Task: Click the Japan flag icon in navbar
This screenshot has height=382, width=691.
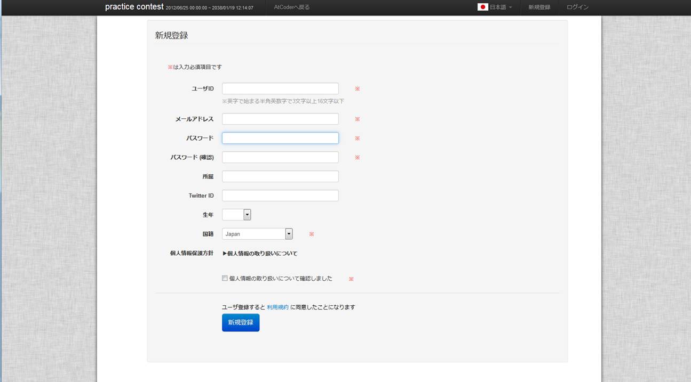Action: tap(482, 7)
